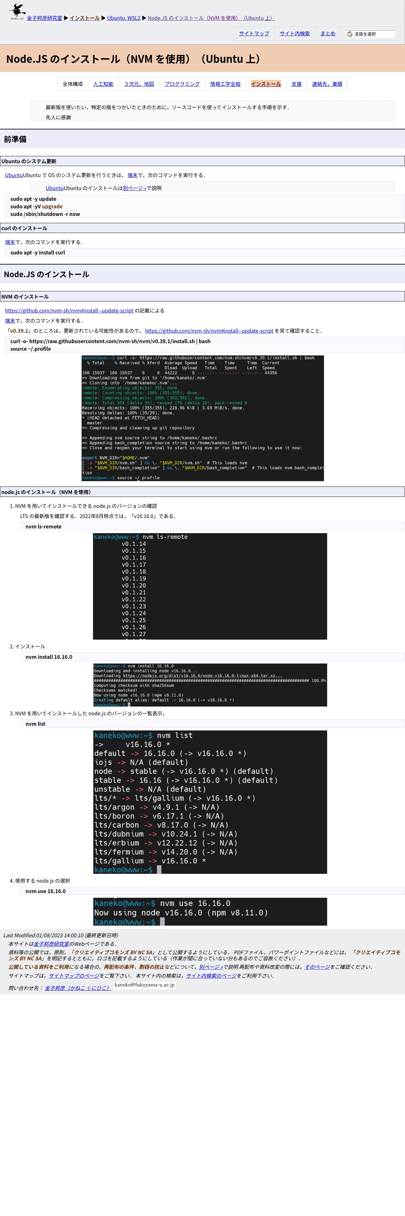The height and width of the screenshot is (1216, 405).
Task: Click 'nvm use 16.16.0' command line
Action: click(x=212, y=891)
